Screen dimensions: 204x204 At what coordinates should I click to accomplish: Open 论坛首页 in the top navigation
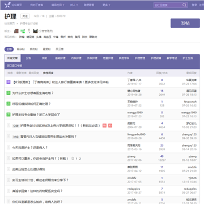click(x=17, y=5)
